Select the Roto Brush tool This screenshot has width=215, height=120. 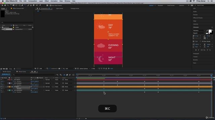coord(37,5)
